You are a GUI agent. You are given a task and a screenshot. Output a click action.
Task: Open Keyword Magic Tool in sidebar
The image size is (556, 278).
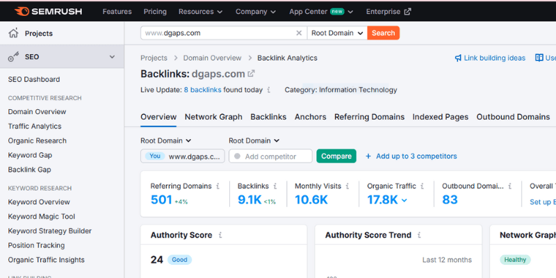click(x=42, y=217)
